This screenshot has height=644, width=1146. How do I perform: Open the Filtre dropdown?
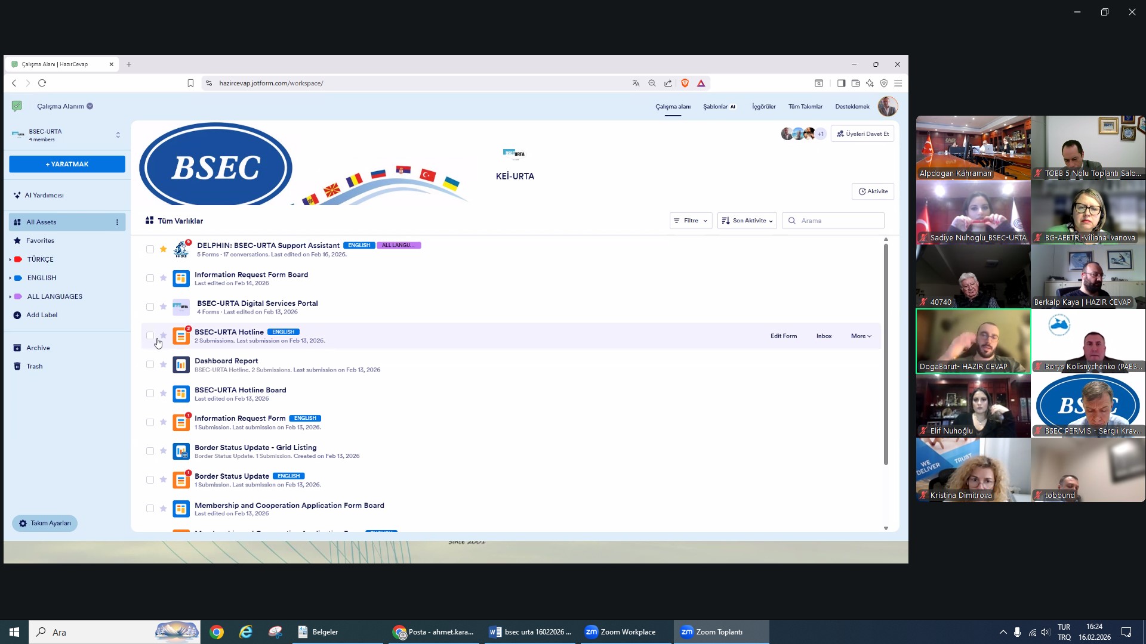691,221
